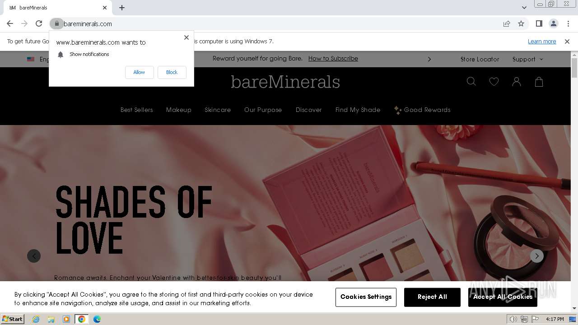Open the browser side panel icon
Screen dimensions: 578x325
coord(539,23)
